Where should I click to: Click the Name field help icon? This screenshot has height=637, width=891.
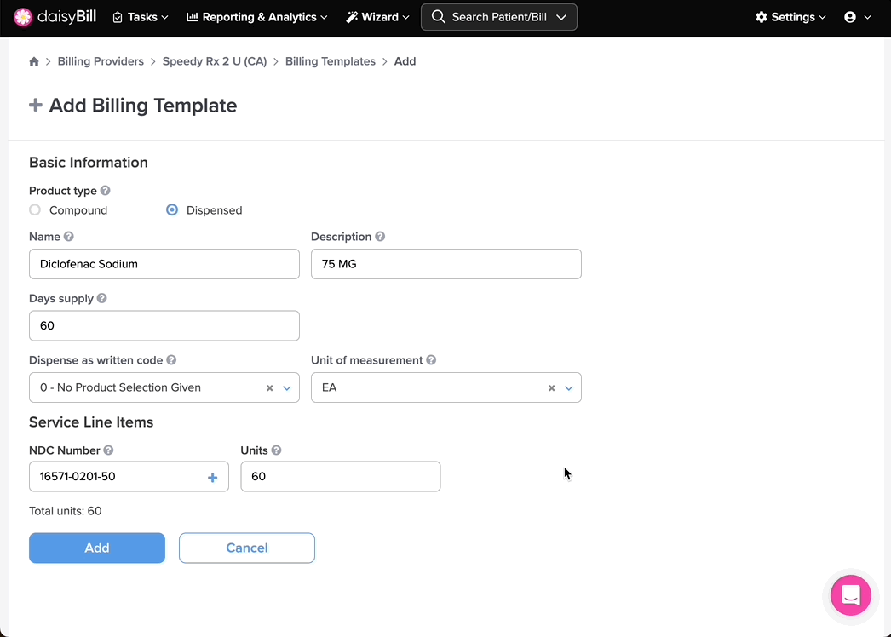click(x=69, y=237)
